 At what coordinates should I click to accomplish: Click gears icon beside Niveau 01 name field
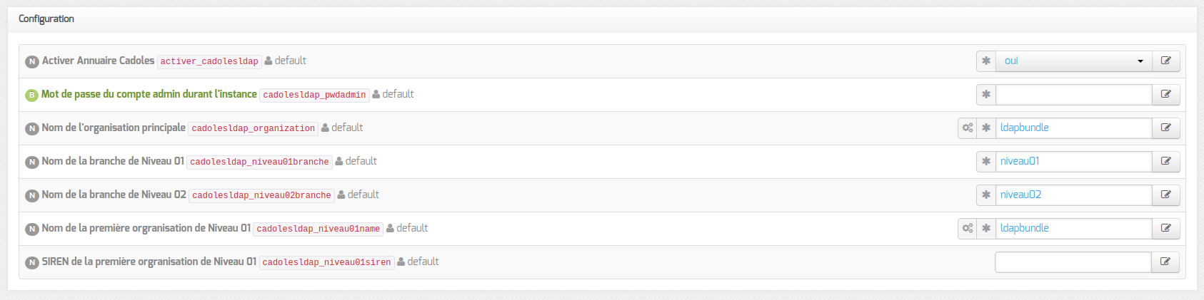[x=968, y=229]
